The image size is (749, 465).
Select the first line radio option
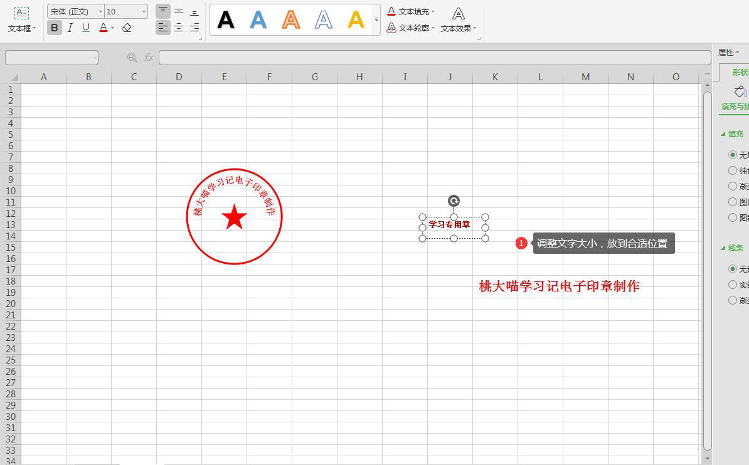click(733, 269)
